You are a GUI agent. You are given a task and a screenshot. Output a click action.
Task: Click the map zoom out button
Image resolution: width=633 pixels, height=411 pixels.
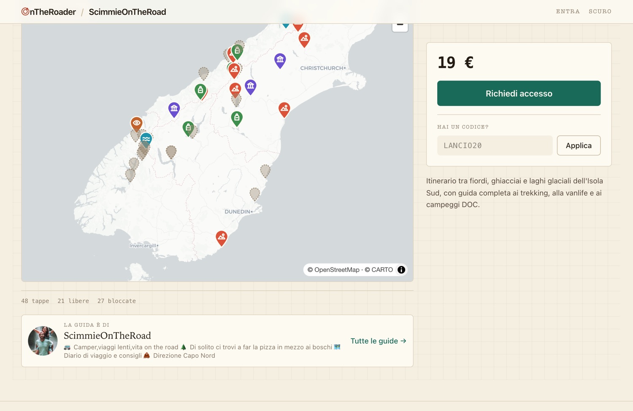(400, 25)
